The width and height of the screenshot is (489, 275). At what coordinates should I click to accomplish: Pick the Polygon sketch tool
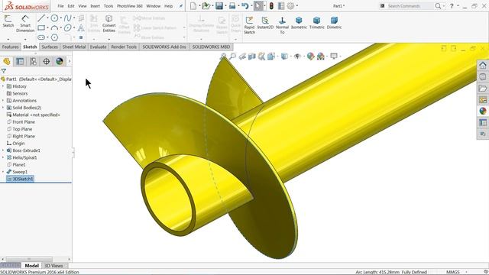(x=54, y=37)
